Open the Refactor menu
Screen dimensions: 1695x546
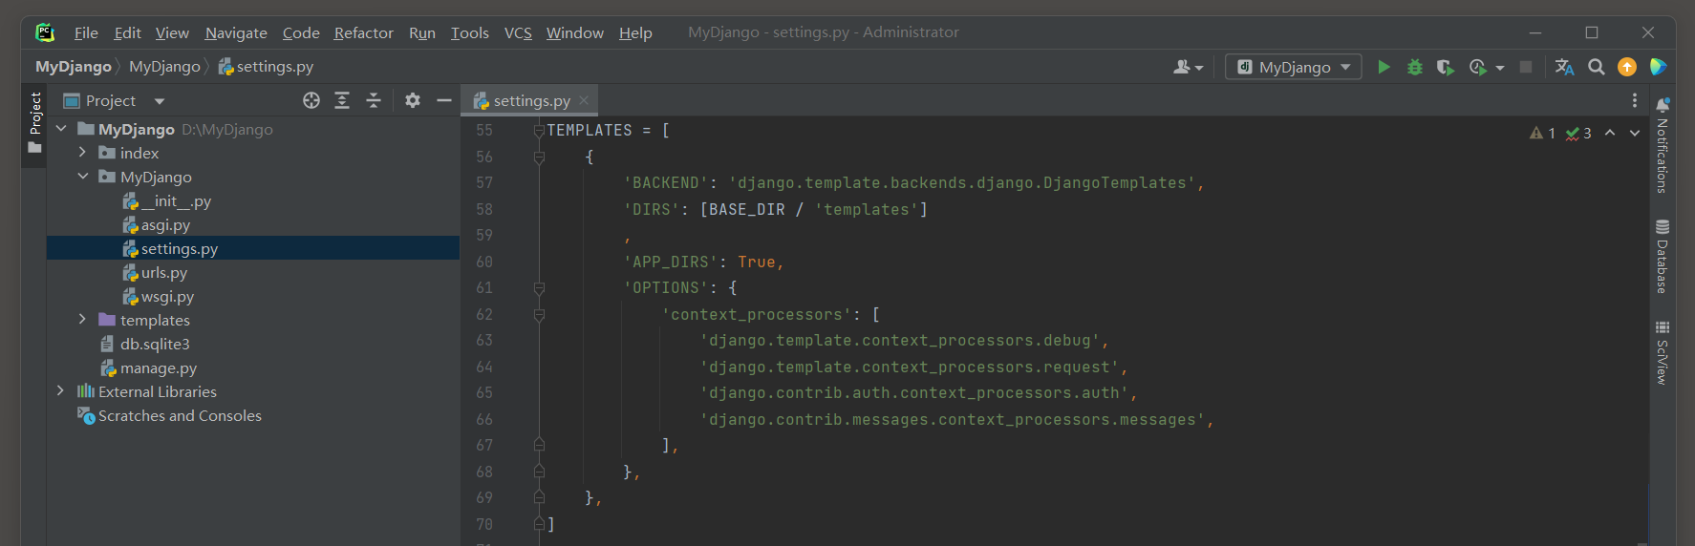363,32
